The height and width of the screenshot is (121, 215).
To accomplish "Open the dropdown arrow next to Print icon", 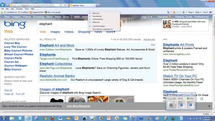I will point(186,12).
